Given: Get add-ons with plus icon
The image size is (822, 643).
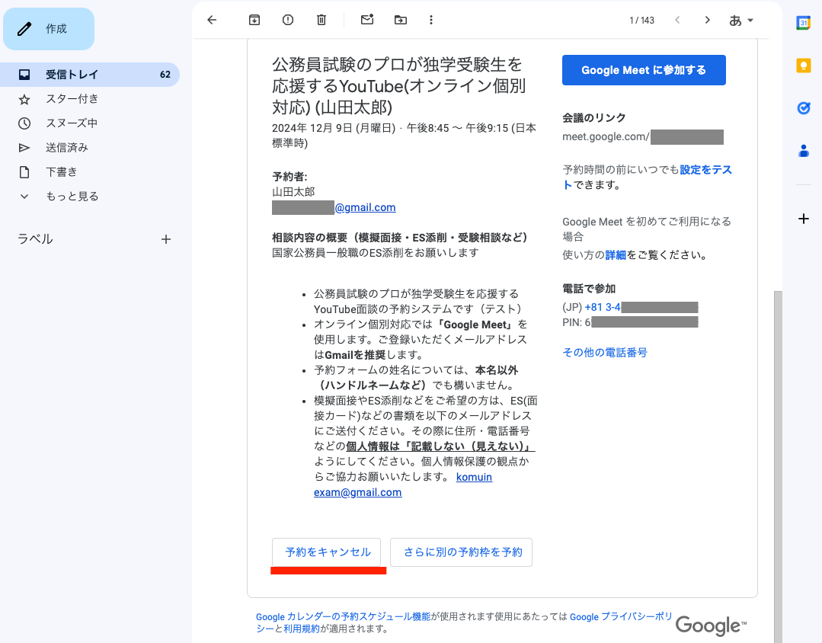Looking at the screenshot, I should click(x=803, y=219).
